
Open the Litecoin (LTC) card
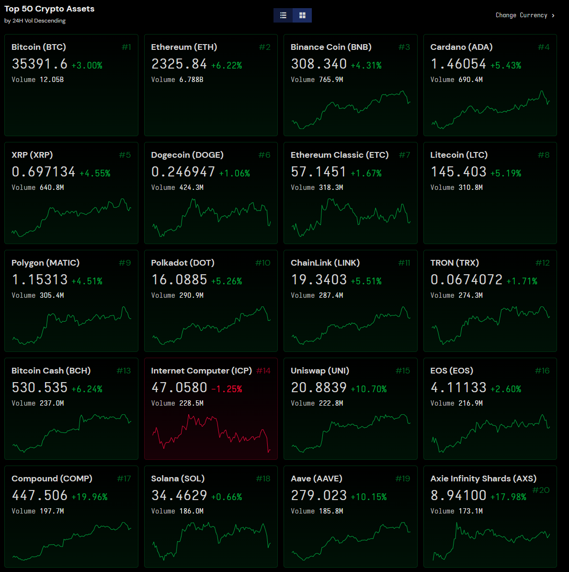(490, 193)
